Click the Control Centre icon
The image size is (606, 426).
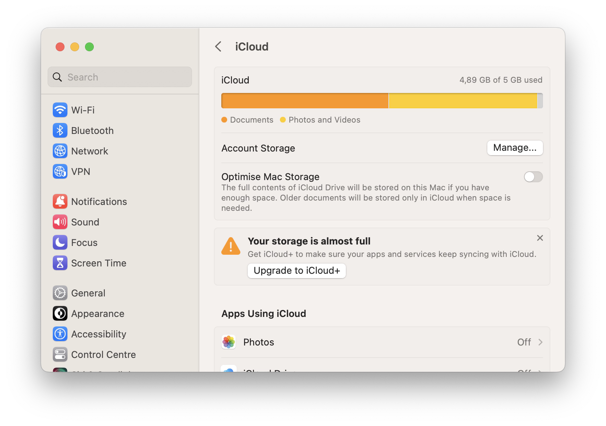pyautogui.click(x=60, y=354)
